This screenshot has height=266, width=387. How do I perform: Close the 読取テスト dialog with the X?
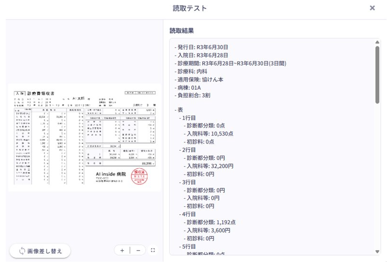(x=372, y=9)
